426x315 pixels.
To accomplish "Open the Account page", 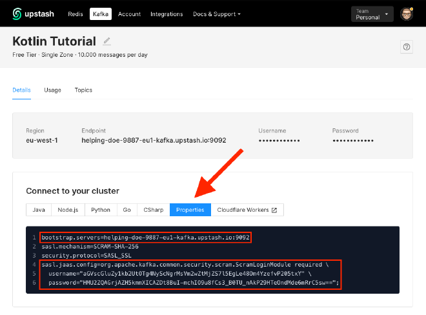I will pos(129,14).
